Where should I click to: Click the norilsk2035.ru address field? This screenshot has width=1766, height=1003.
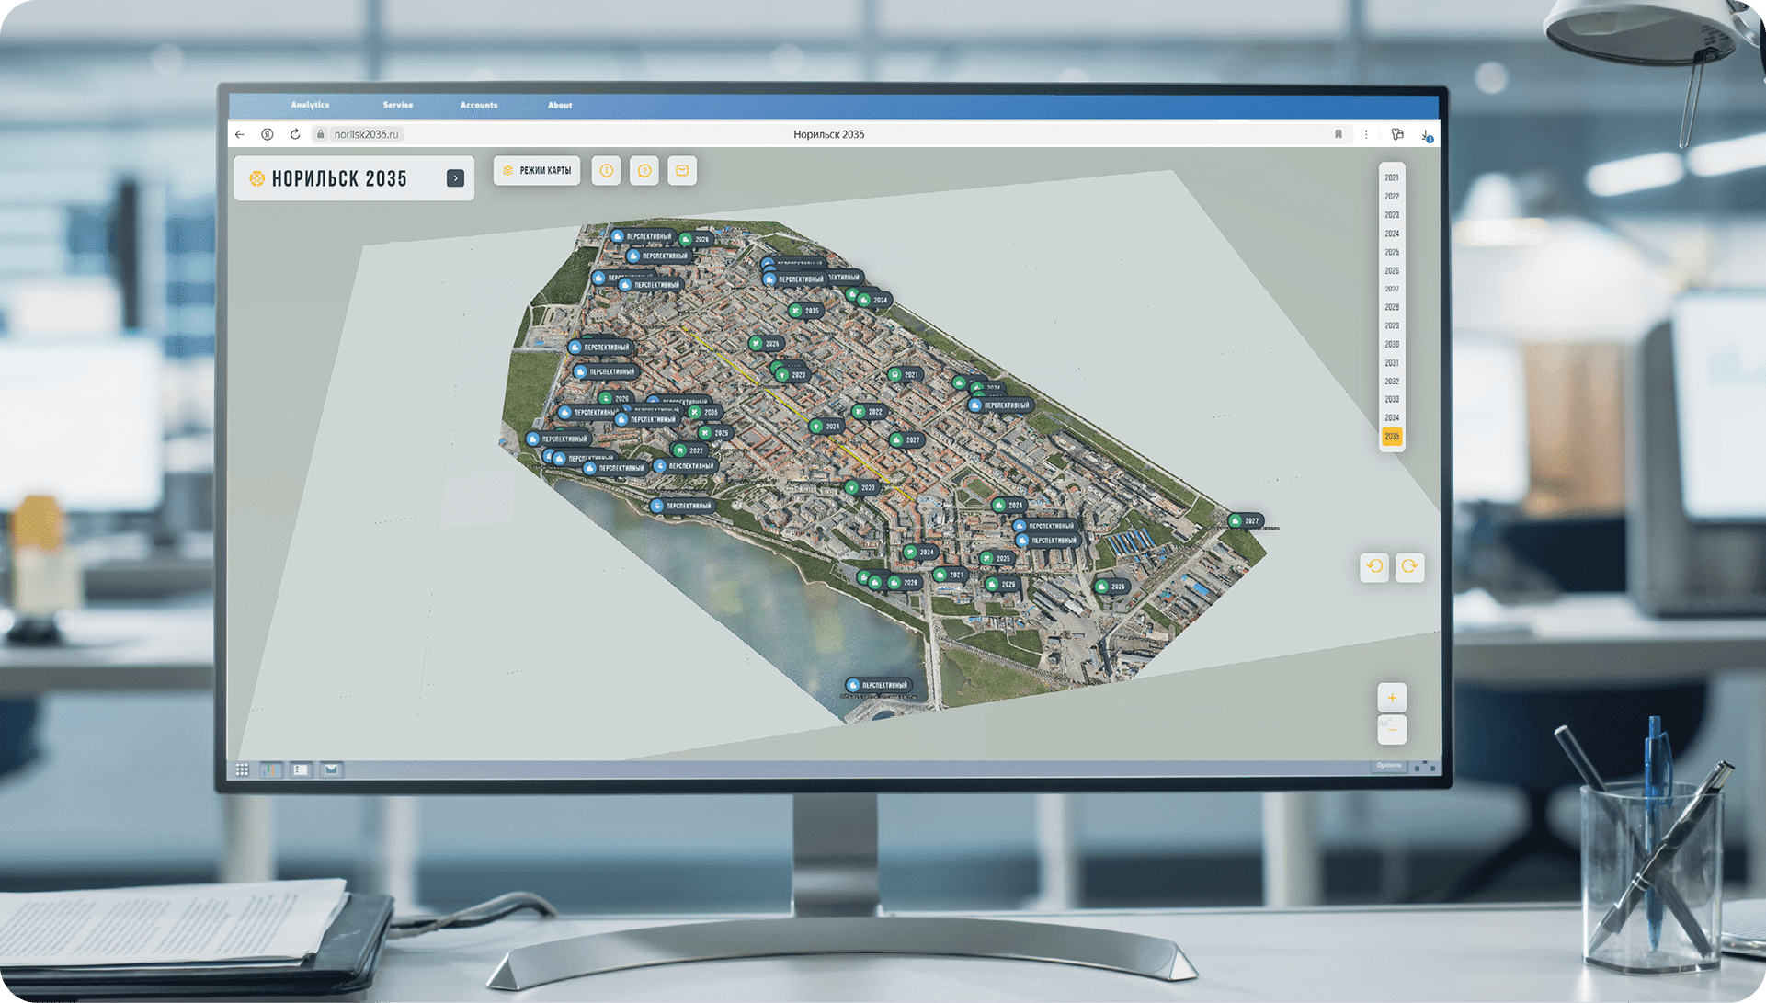coord(366,134)
